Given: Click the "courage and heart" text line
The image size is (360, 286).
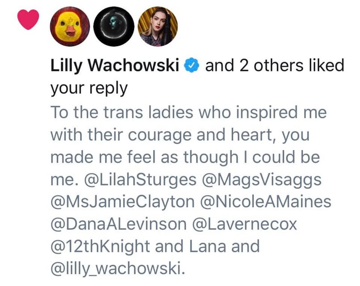Looking at the screenshot, I should point(180,135).
